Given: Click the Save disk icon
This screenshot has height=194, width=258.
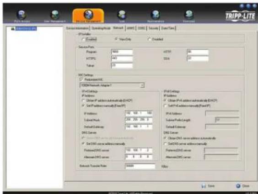Looking at the screenshot, I should tap(204, 186).
